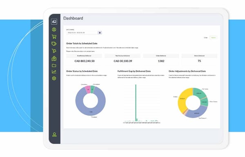This screenshot has width=245, height=157.
Task: Click the green slice of the Order Status donut
Action: pos(93,89)
